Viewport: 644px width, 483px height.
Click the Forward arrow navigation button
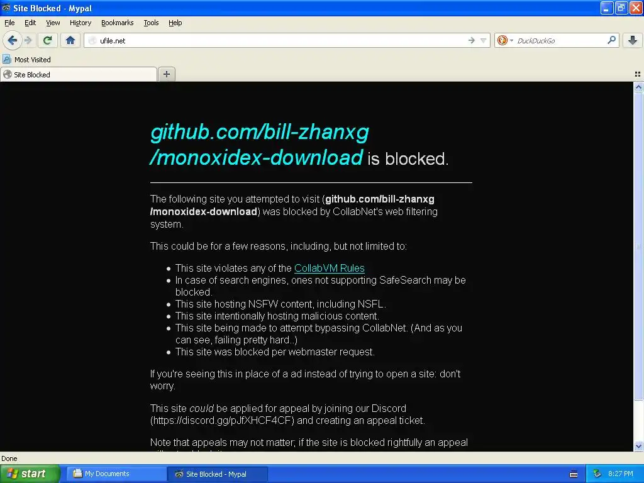click(x=28, y=40)
